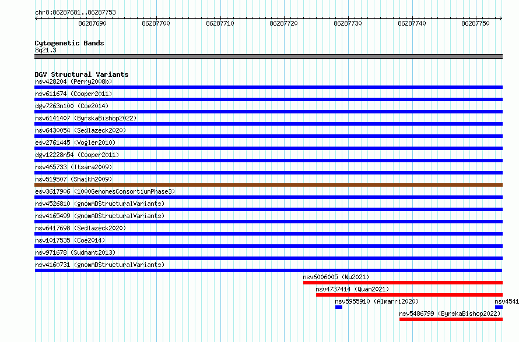Click ruler position label 86287700
The height and width of the screenshot is (342, 519).
tap(156, 23)
